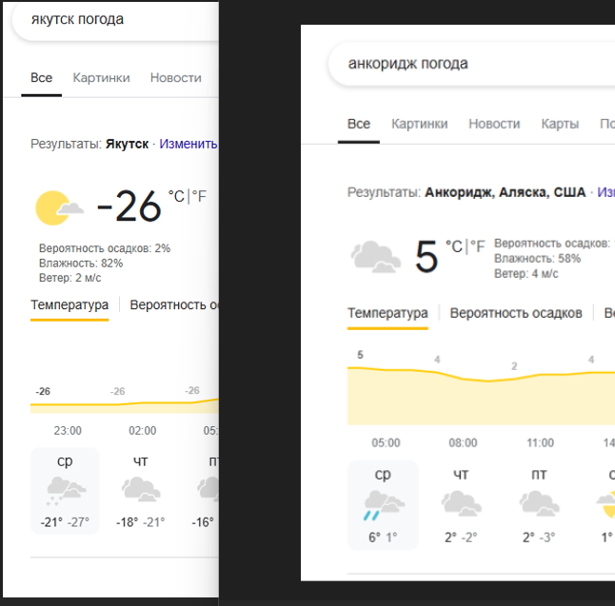Open the Картинки tab in Yakutsk search
615x606 pixels.
point(101,78)
